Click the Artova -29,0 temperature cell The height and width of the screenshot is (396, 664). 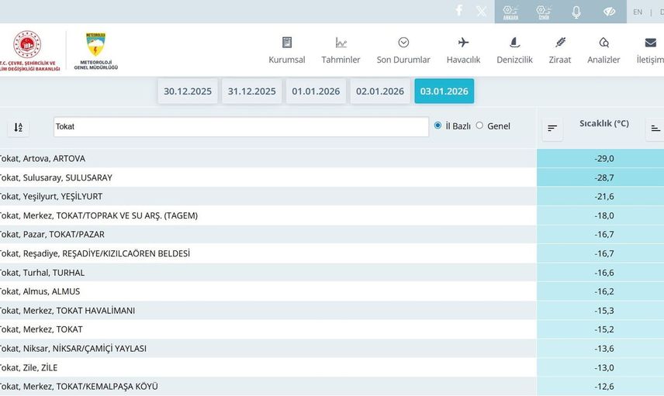599,159
